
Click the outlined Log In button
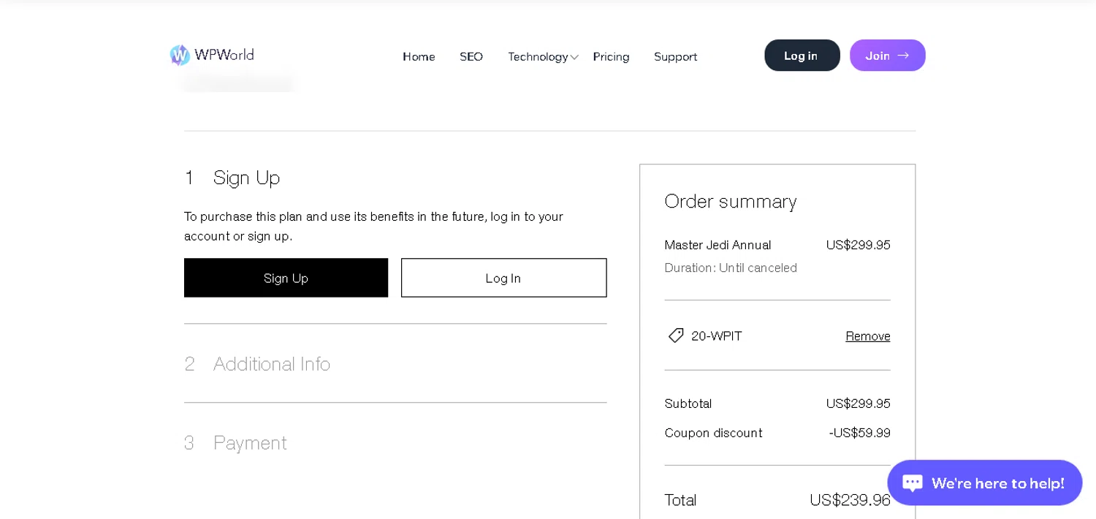tap(503, 278)
